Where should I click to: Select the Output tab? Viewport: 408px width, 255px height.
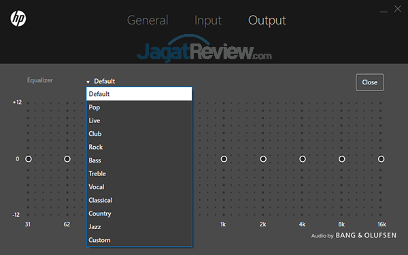267,20
